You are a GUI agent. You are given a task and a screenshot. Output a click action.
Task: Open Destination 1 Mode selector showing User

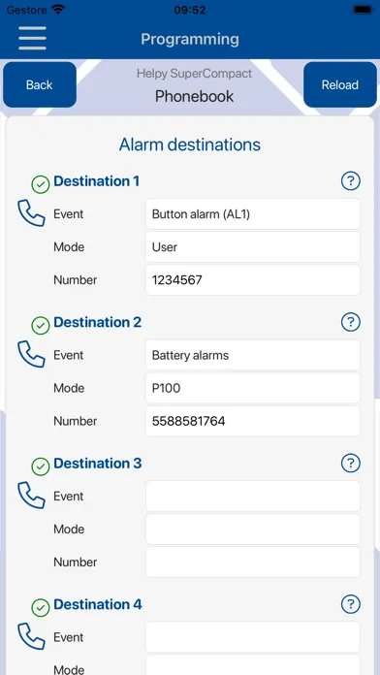tap(253, 247)
